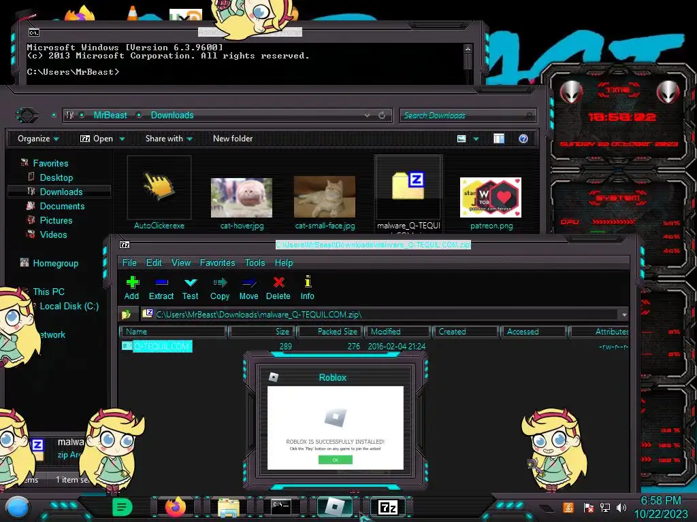The image size is (697, 522).
Task: Click the Move tool in 7-Zip toolbar
Action: 248,288
